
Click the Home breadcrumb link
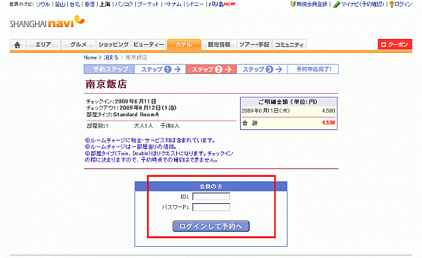(x=90, y=57)
